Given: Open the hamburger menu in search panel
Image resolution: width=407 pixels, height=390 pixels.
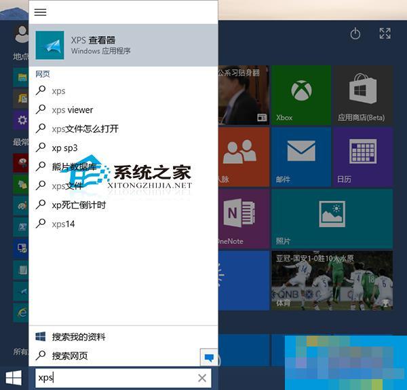Looking at the screenshot, I should [40, 12].
